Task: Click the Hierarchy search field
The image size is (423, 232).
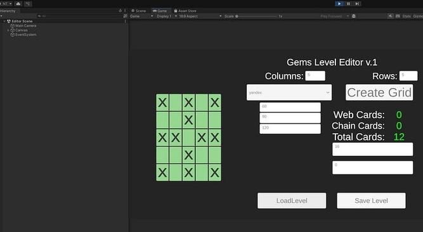Action: point(79,16)
